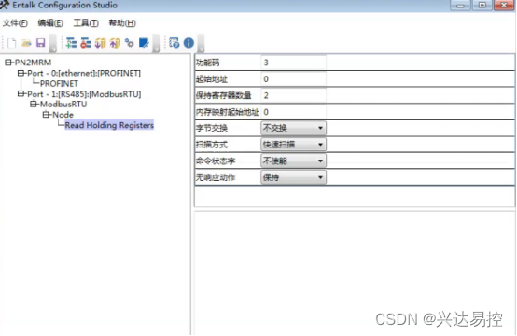Click the 功能码 value field

[293, 63]
